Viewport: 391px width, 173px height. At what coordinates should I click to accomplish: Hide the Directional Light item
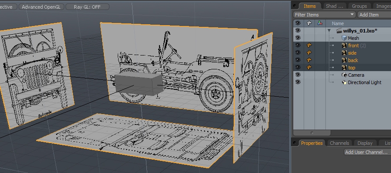[298, 82]
